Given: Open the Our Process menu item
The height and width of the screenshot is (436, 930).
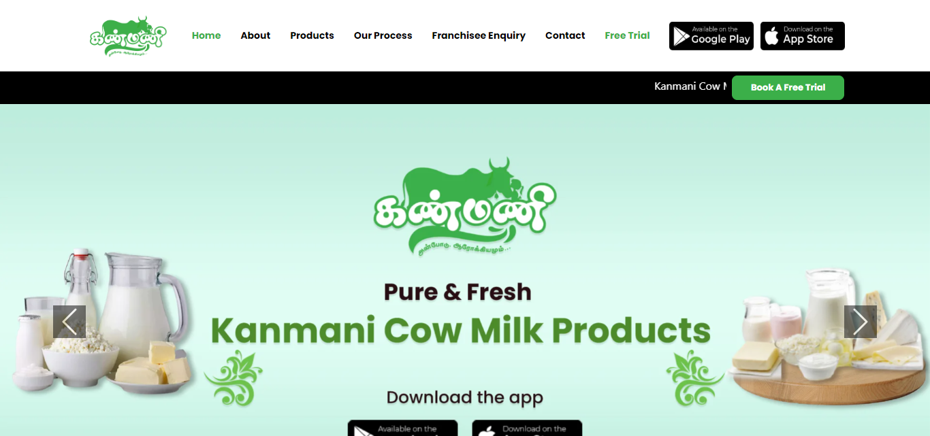Looking at the screenshot, I should coord(383,35).
